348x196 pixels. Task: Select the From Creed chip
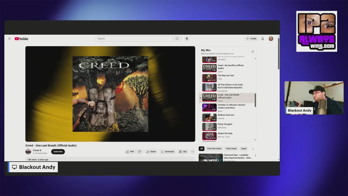point(231,149)
